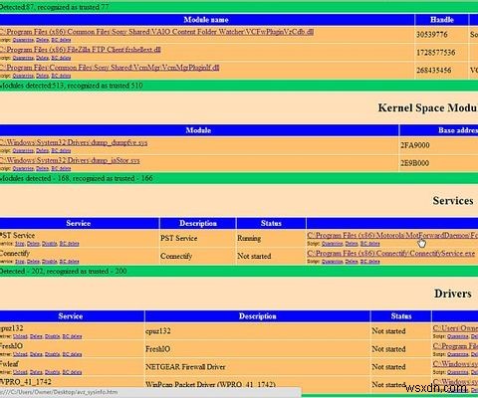Image resolution: width=478 pixels, height=398 pixels.
Task: Disable the cpuz132 driver
Action: (x=53, y=336)
